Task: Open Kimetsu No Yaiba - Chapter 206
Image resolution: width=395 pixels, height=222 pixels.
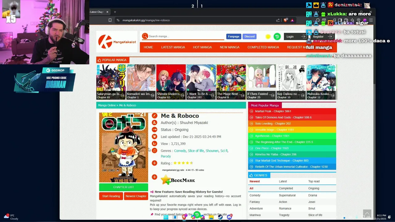Action: point(276,154)
